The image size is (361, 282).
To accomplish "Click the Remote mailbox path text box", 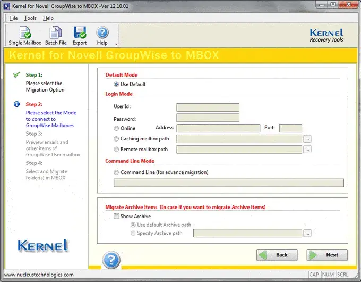I will [239, 150].
